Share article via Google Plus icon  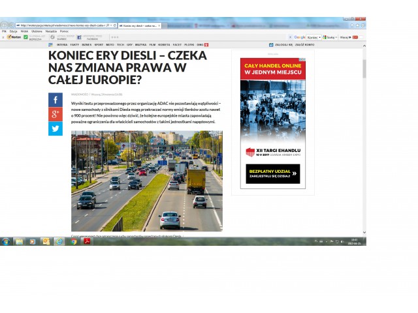[x=56, y=114]
